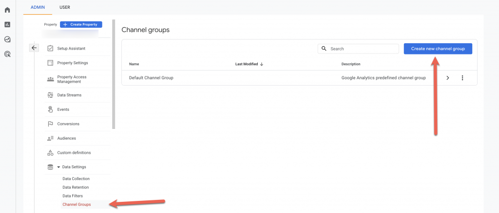Click into the Search input field
The height and width of the screenshot is (213, 499).
pyautogui.click(x=358, y=49)
